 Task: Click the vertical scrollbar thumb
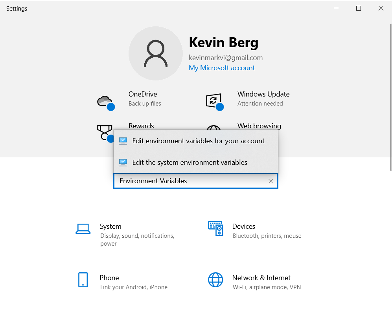click(x=391, y=97)
